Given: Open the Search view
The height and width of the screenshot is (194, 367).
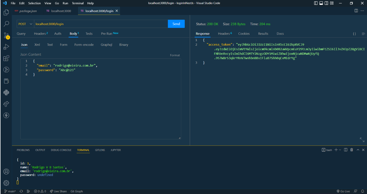Looking at the screenshot, I should pos(6,24).
